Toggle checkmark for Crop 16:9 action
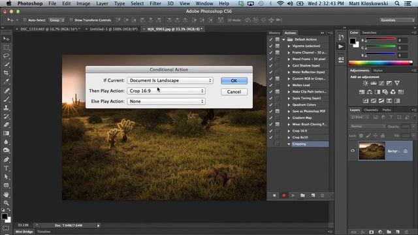 pos(270,131)
